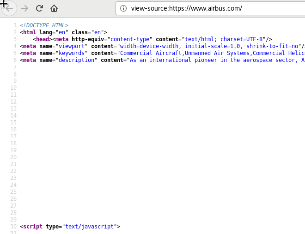Click the "viewport" name value on line 4
Image resolution: width=305 pixels, height=234 pixels.
[72, 46]
